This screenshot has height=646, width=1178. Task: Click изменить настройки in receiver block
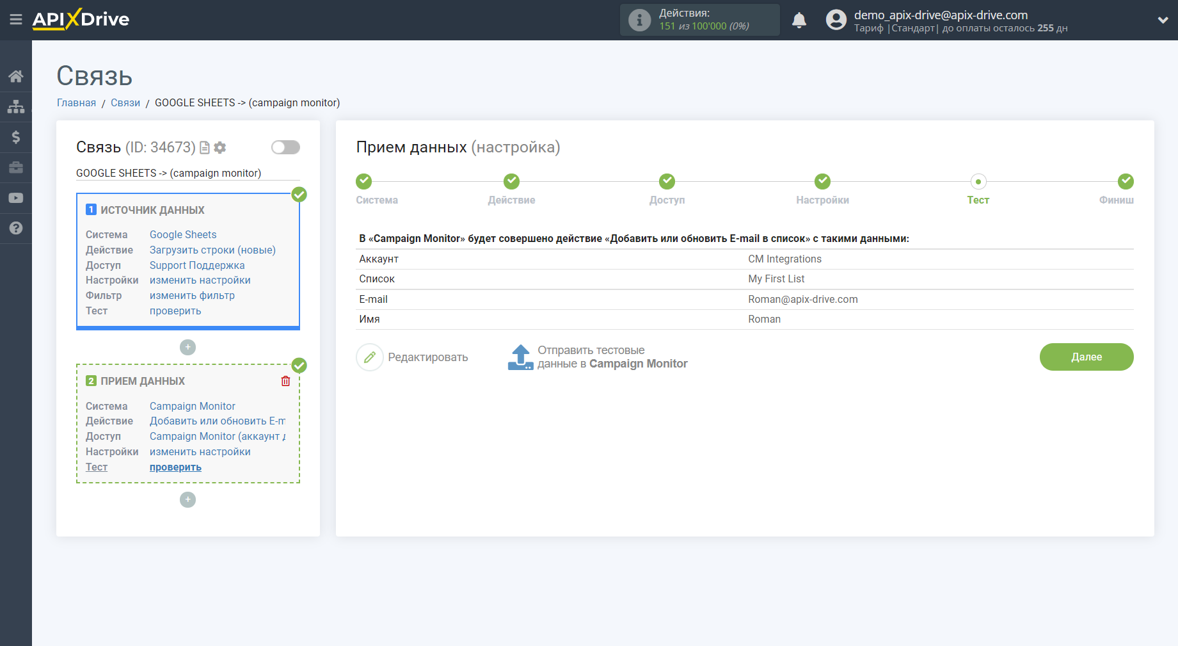(x=200, y=451)
